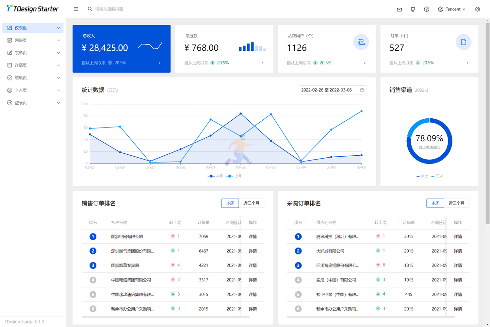The height and width of the screenshot is (327, 490).
Task: Click the 78.09% donut progress chart
Action: pos(429,141)
